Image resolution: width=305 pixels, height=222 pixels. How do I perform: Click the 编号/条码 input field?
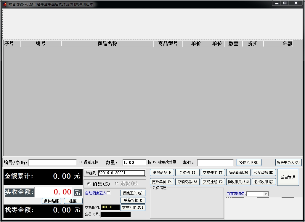point(53,162)
